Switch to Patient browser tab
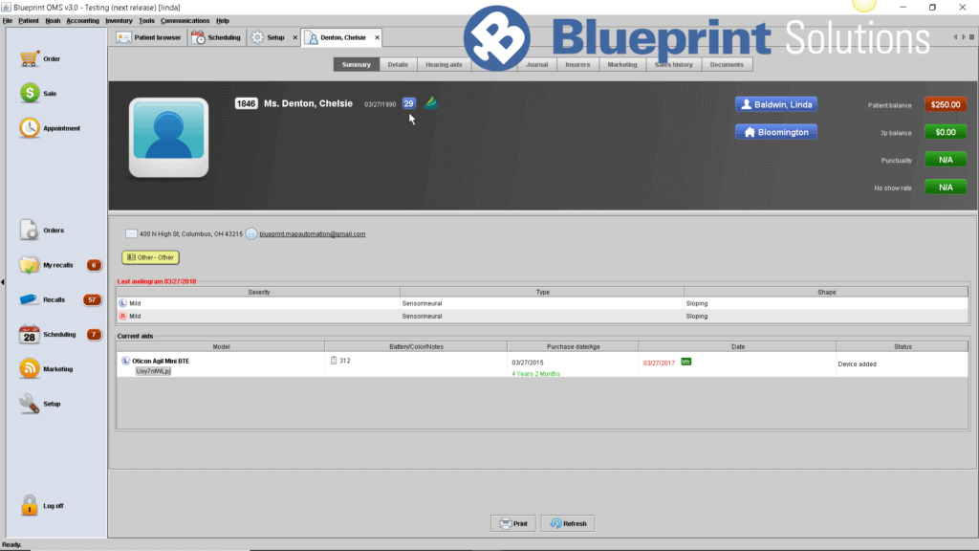Image resolution: width=979 pixels, height=551 pixels. [150, 37]
